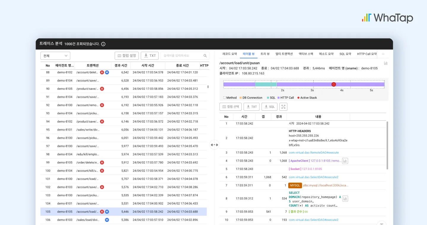Click the MYSQL tag in row 7
Image resolution: width=427 pixels, height=225 pixels.
(295, 185)
